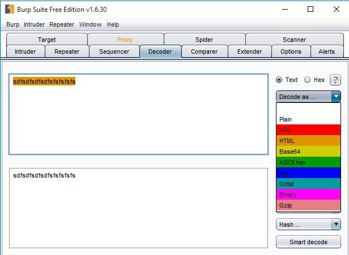Image resolution: width=349 pixels, height=255 pixels.
Task: Choose Base64 decoding option
Action: 308,152
